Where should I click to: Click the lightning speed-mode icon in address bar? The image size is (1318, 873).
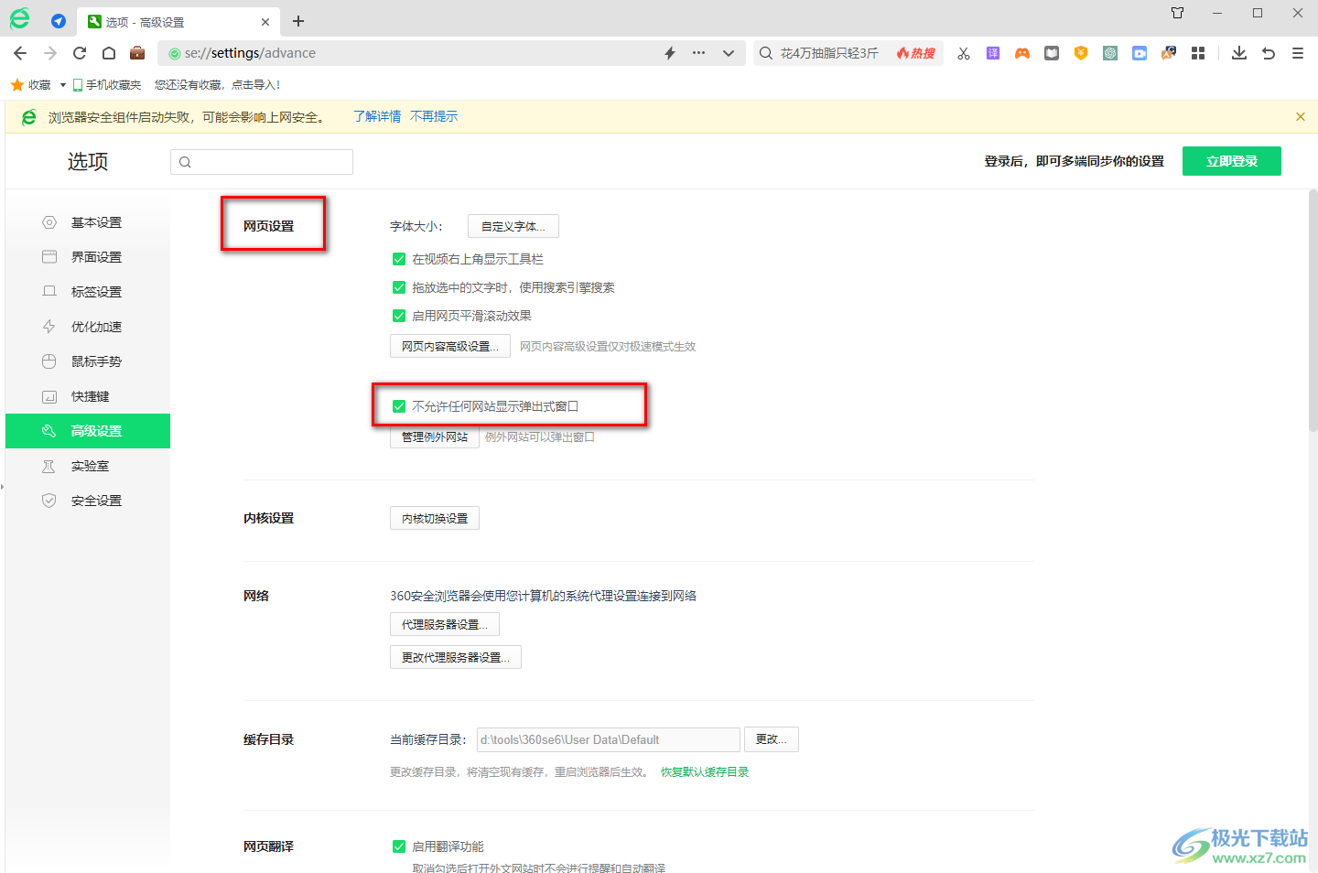(x=670, y=53)
